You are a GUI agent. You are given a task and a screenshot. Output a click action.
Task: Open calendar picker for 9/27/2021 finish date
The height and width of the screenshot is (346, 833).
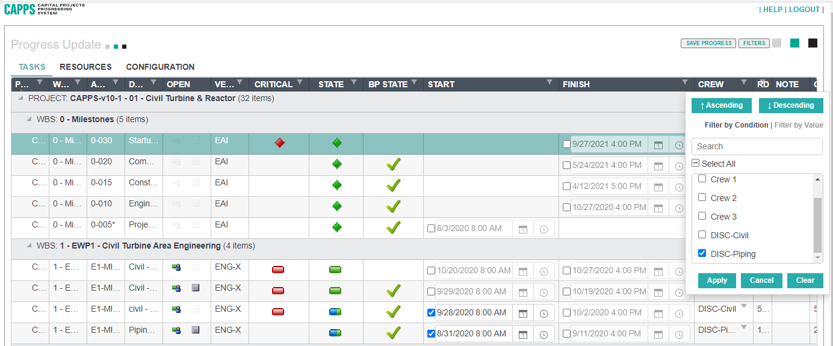658,144
